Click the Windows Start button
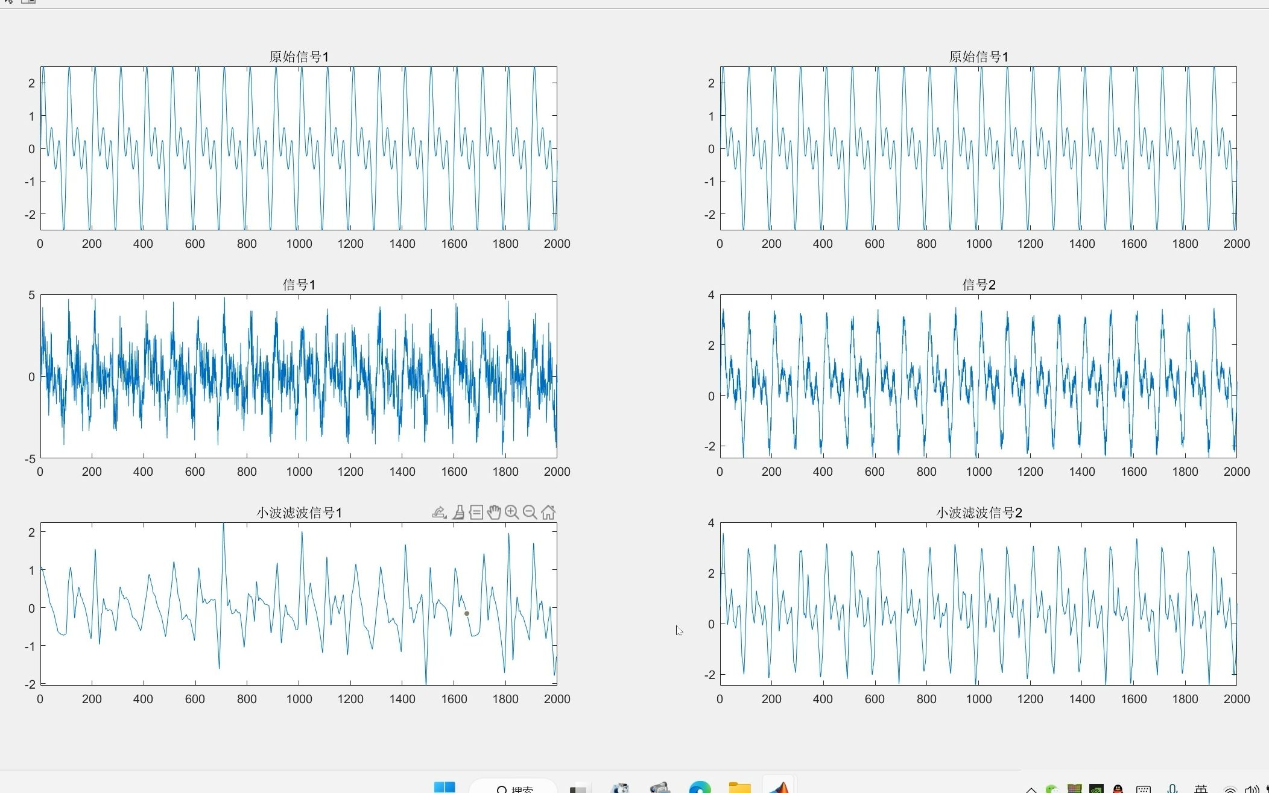Viewport: 1269px width, 793px height. pyautogui.click(x=445, y=788)
